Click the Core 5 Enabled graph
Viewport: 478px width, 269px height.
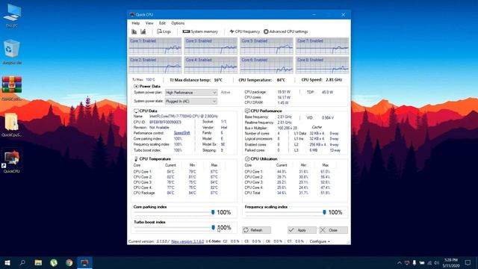click(x=267, y=46)
